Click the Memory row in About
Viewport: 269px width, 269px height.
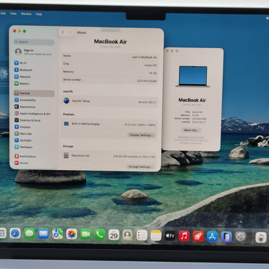coord(110,72)
